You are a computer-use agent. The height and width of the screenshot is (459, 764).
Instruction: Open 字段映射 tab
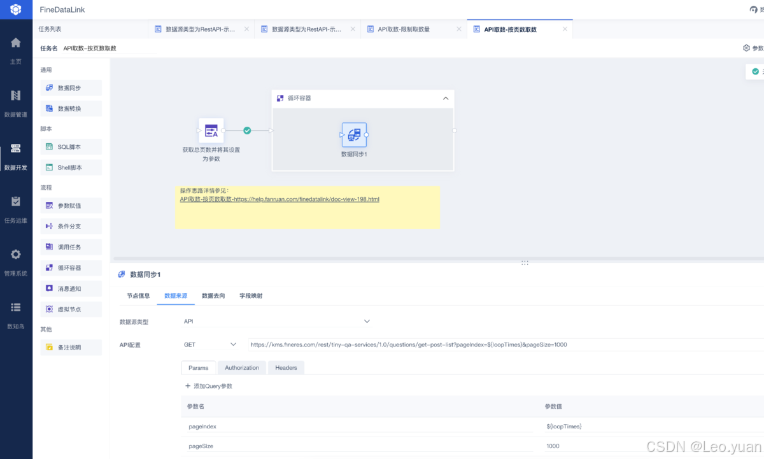pyautogui.click(x=251, y=296)
